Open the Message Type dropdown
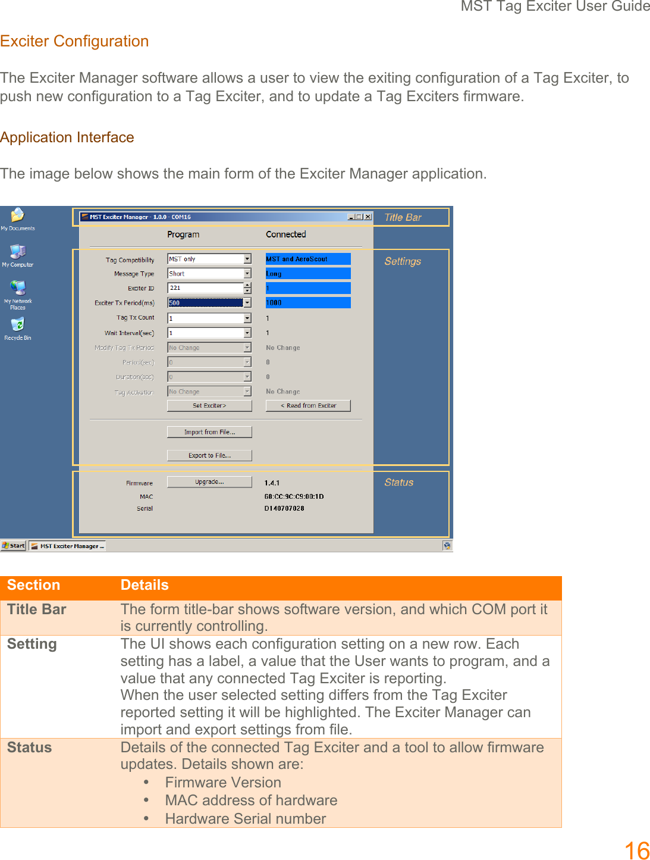 tap(247, 273)
